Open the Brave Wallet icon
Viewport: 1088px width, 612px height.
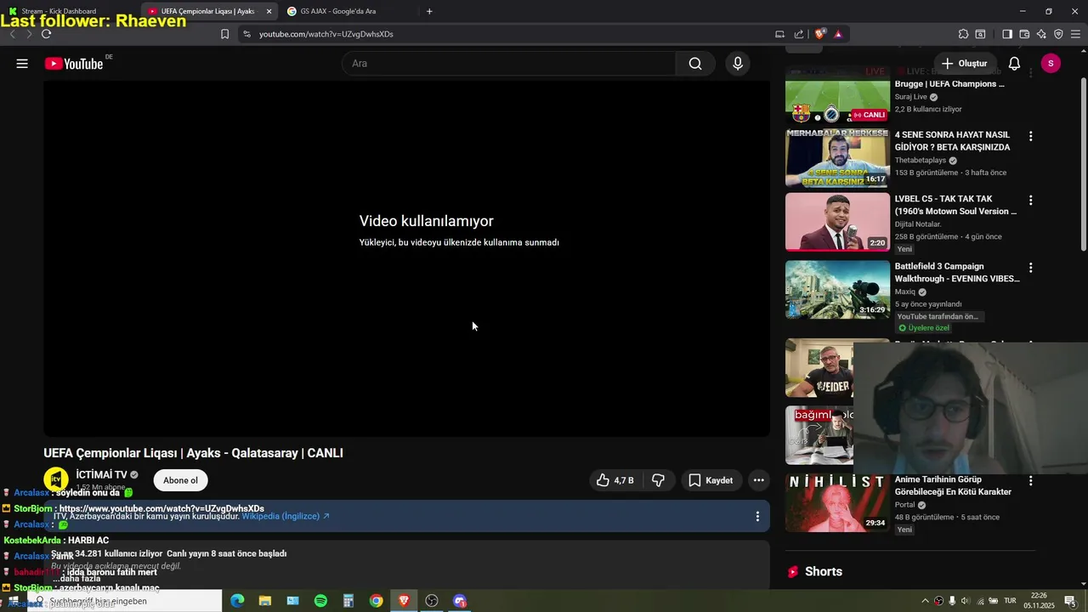tap(1024, 34)
